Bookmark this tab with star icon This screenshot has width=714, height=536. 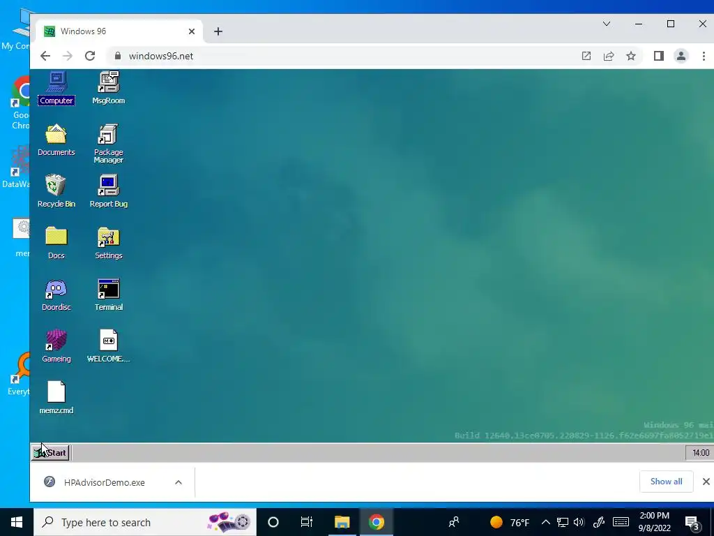pyautogui.click(x=630, y=56)
